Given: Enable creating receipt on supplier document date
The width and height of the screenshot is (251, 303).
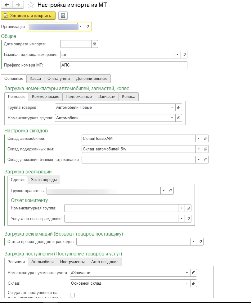Looking at the screenshot, I should click(72, 295).
